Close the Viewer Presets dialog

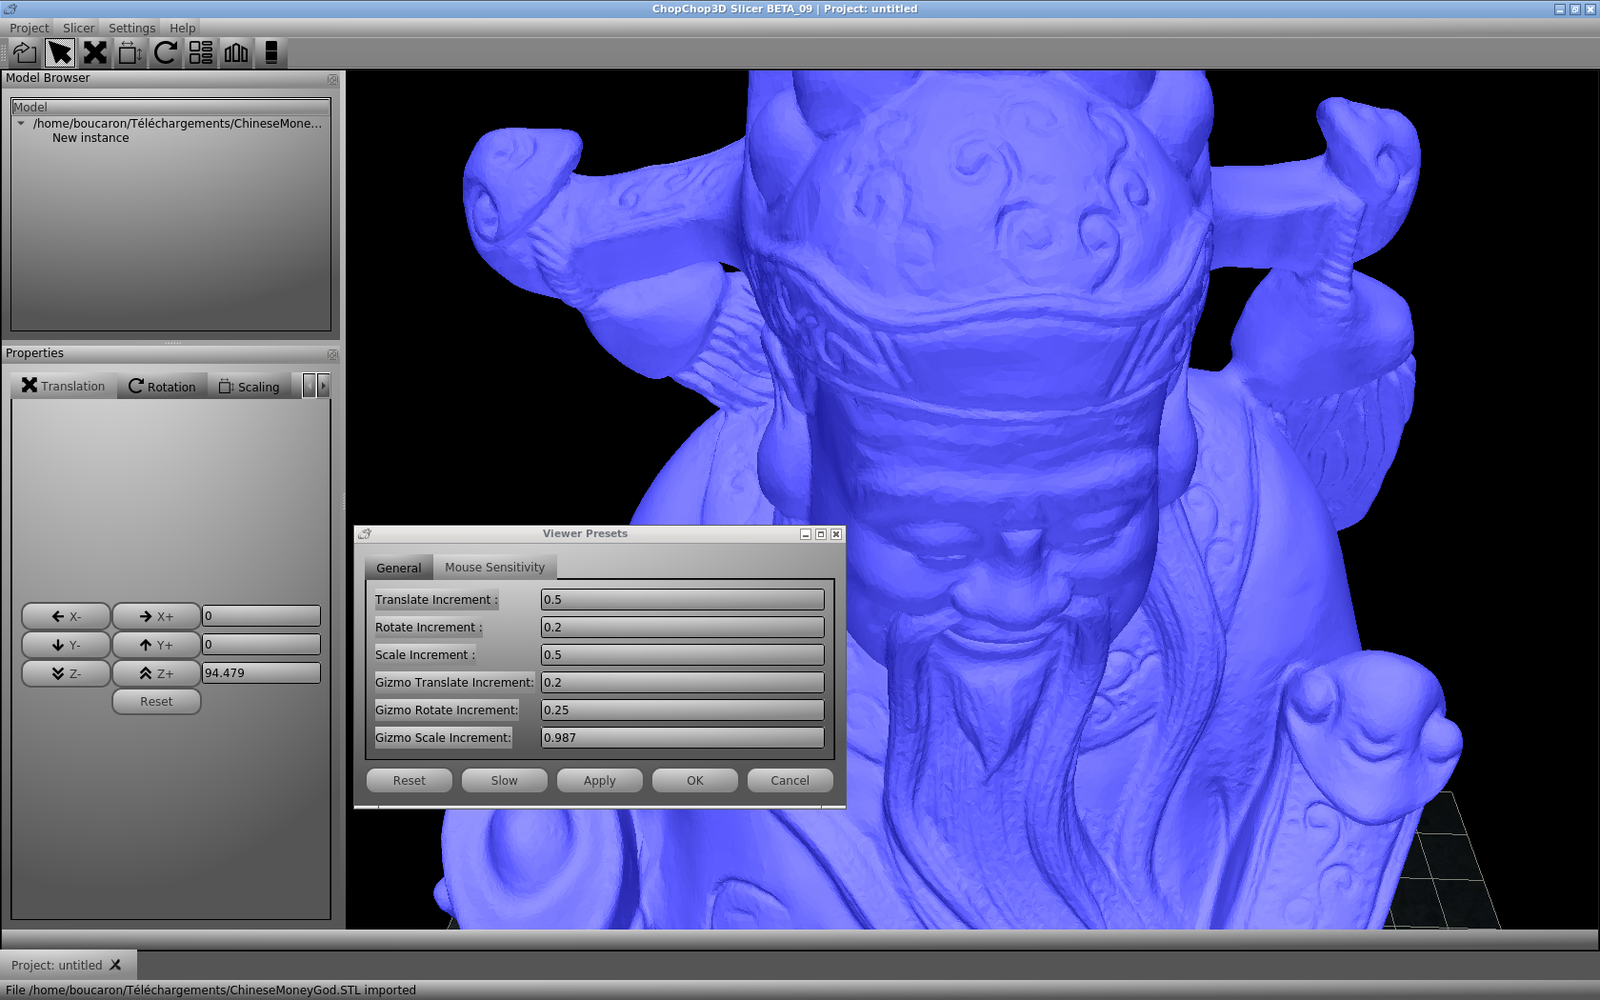tap(836, 534)
